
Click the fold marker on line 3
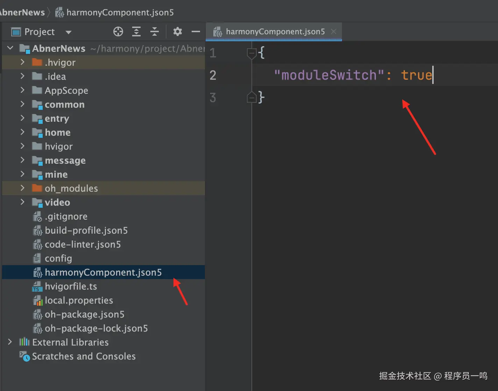coord(251,97)
